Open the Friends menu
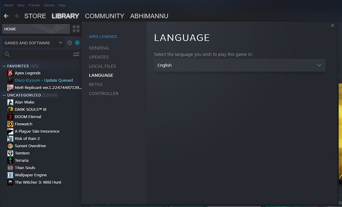This screenshot has height=207, width=342. (34, 5)
